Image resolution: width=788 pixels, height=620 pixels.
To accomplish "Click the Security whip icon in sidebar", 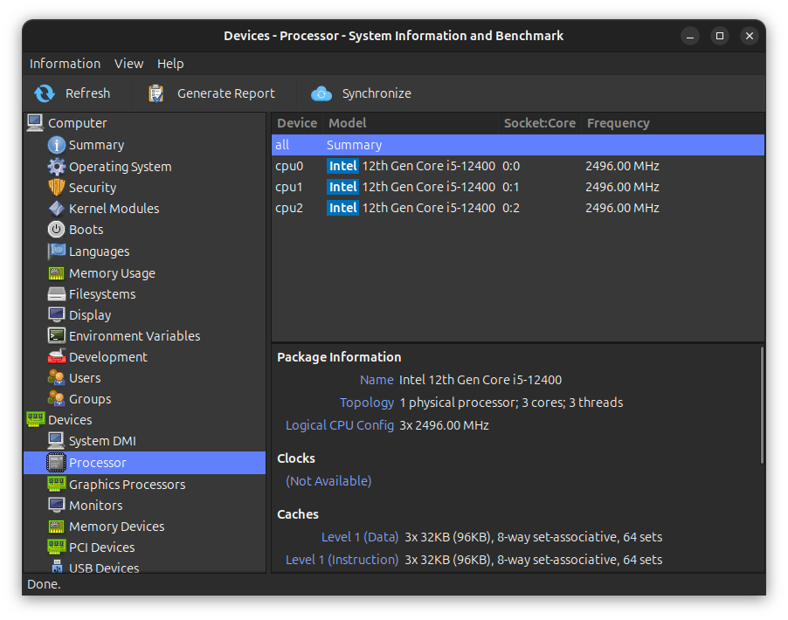I will pyautogui.click(x=56, y=187).
